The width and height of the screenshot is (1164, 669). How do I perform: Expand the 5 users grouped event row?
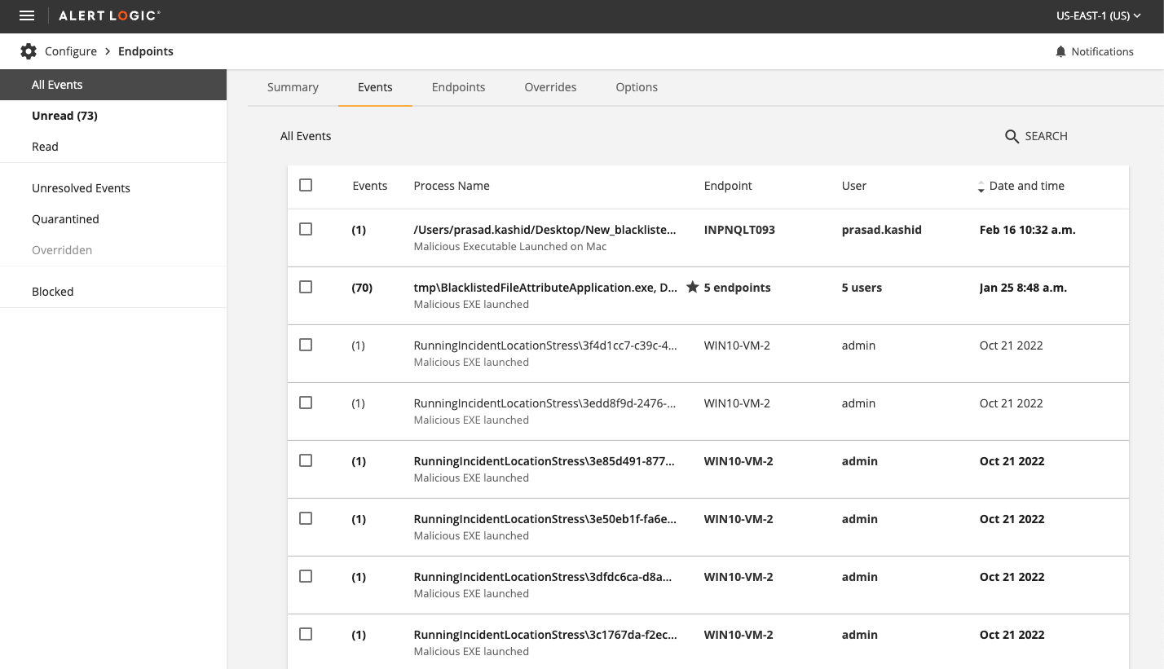[862, 288]
